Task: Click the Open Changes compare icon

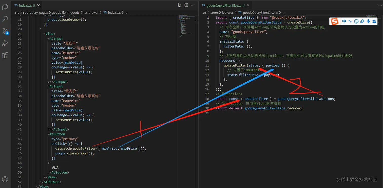Action: 180,5
